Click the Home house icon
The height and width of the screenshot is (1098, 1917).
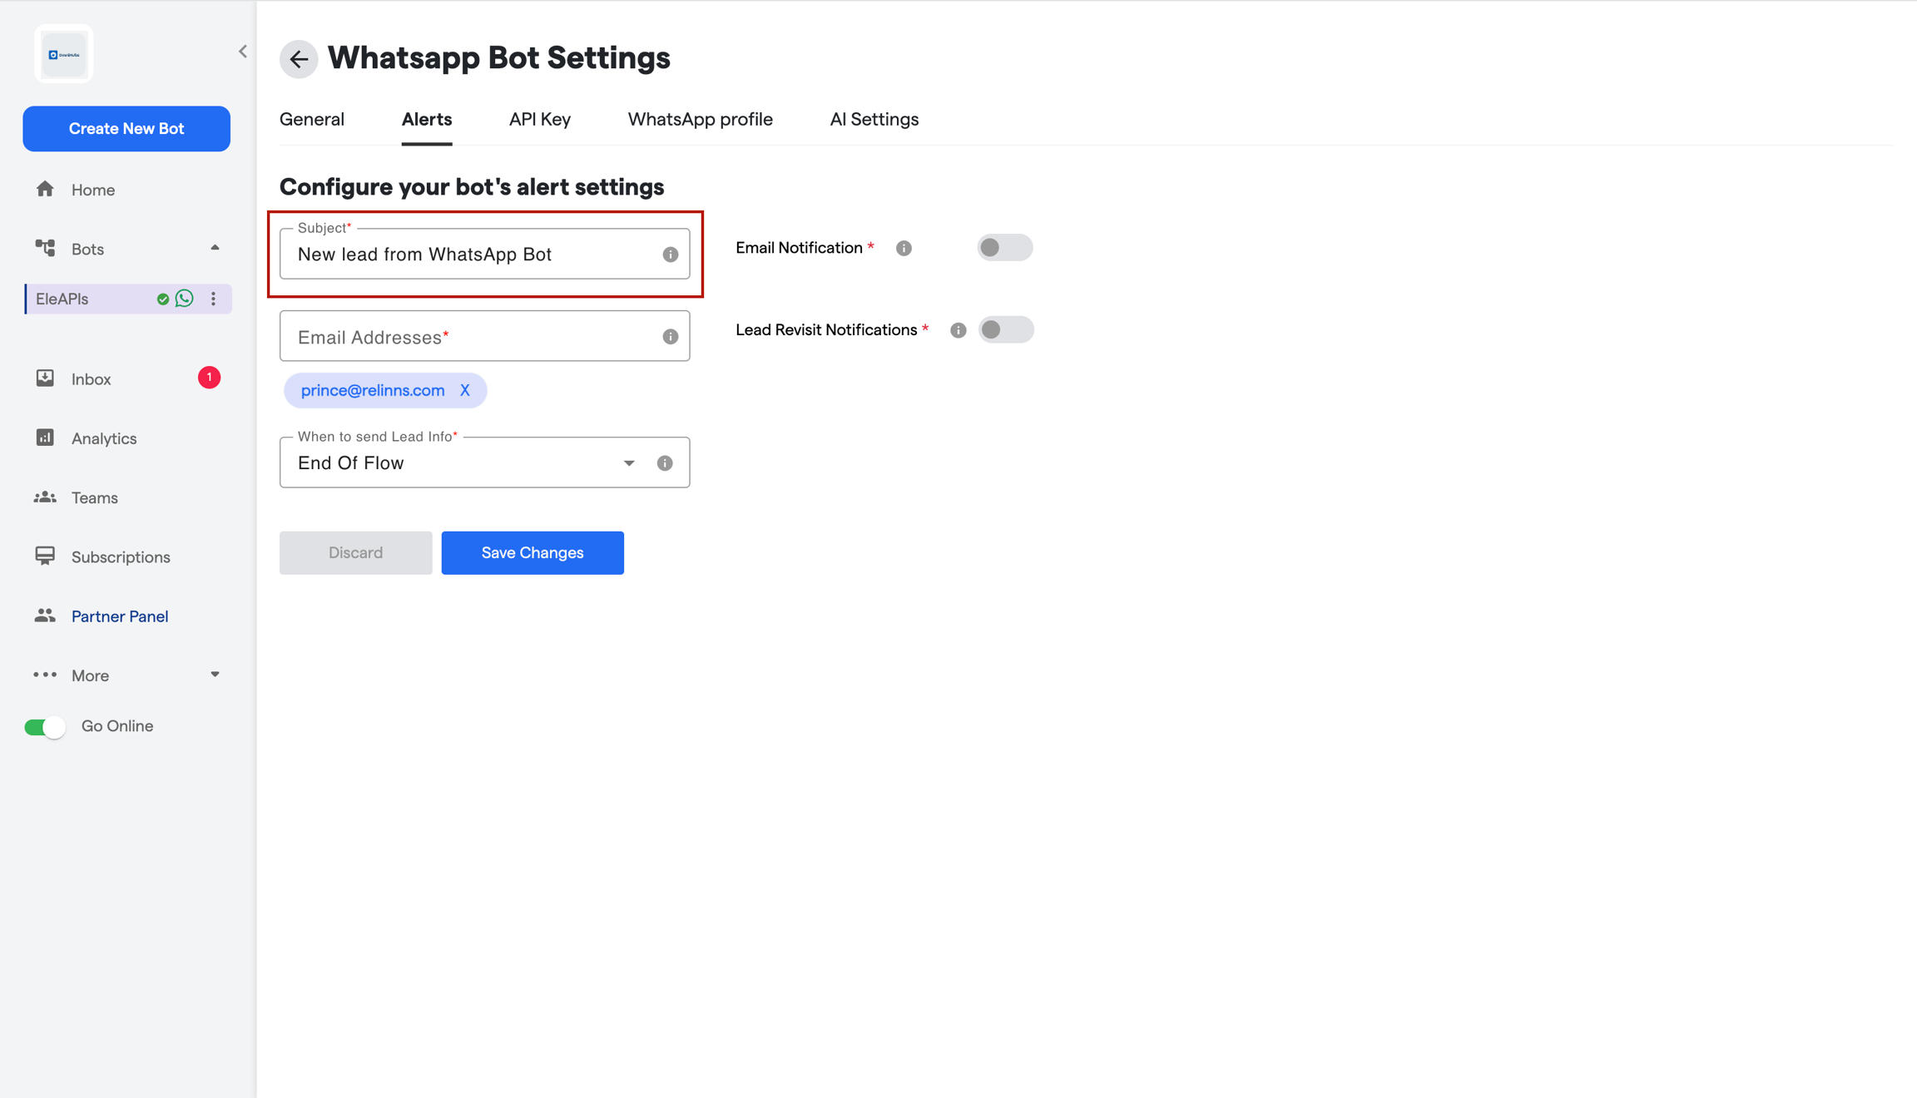45,189
